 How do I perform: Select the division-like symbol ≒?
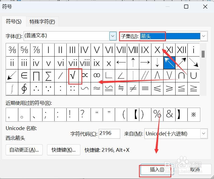[x=121, y=89]
